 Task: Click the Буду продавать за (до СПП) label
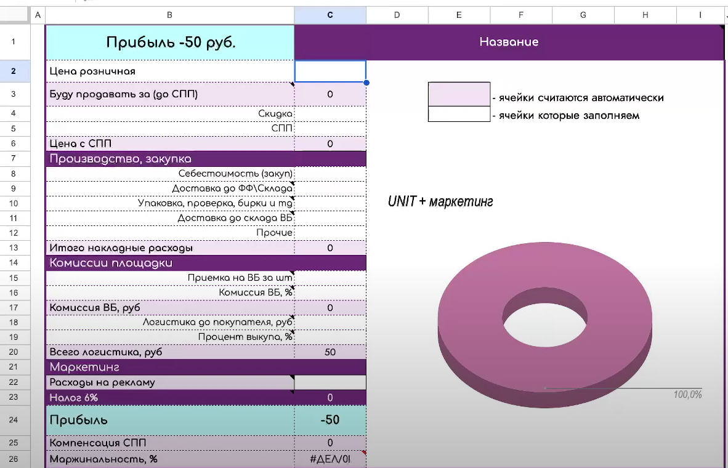point(124,94)
